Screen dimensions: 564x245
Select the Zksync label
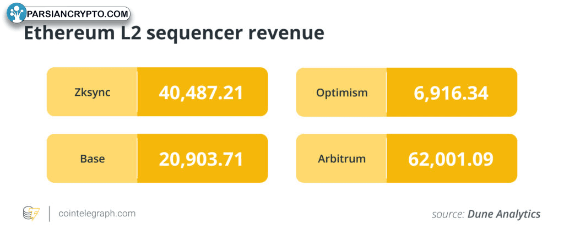(93, 92)
